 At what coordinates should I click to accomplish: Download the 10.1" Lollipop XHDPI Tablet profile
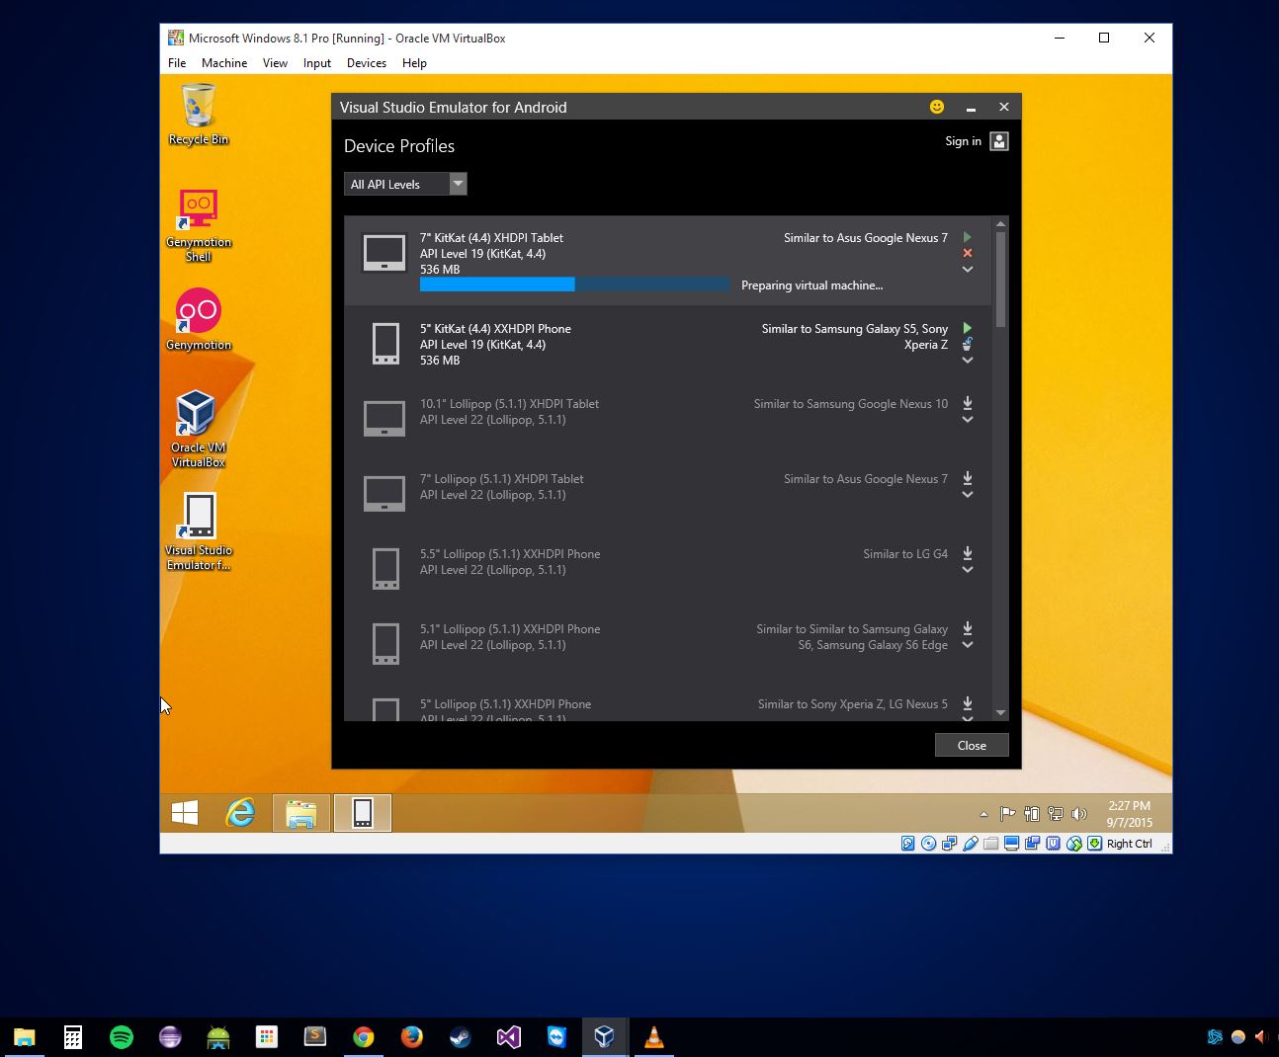[x=968, y=403]
